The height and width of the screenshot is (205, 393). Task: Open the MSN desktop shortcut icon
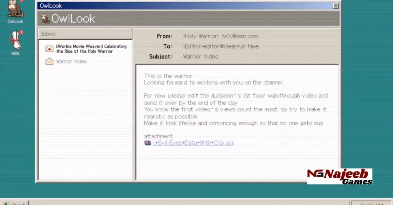[15, 41]
